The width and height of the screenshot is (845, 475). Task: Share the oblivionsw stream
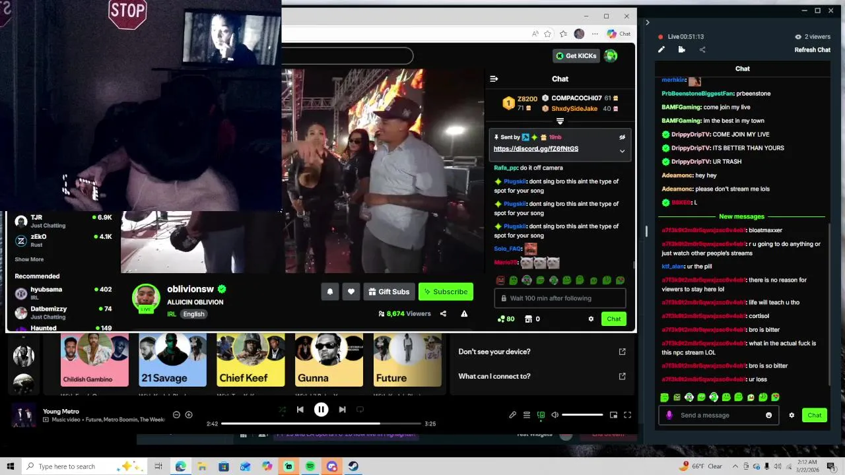pos(443,314)
